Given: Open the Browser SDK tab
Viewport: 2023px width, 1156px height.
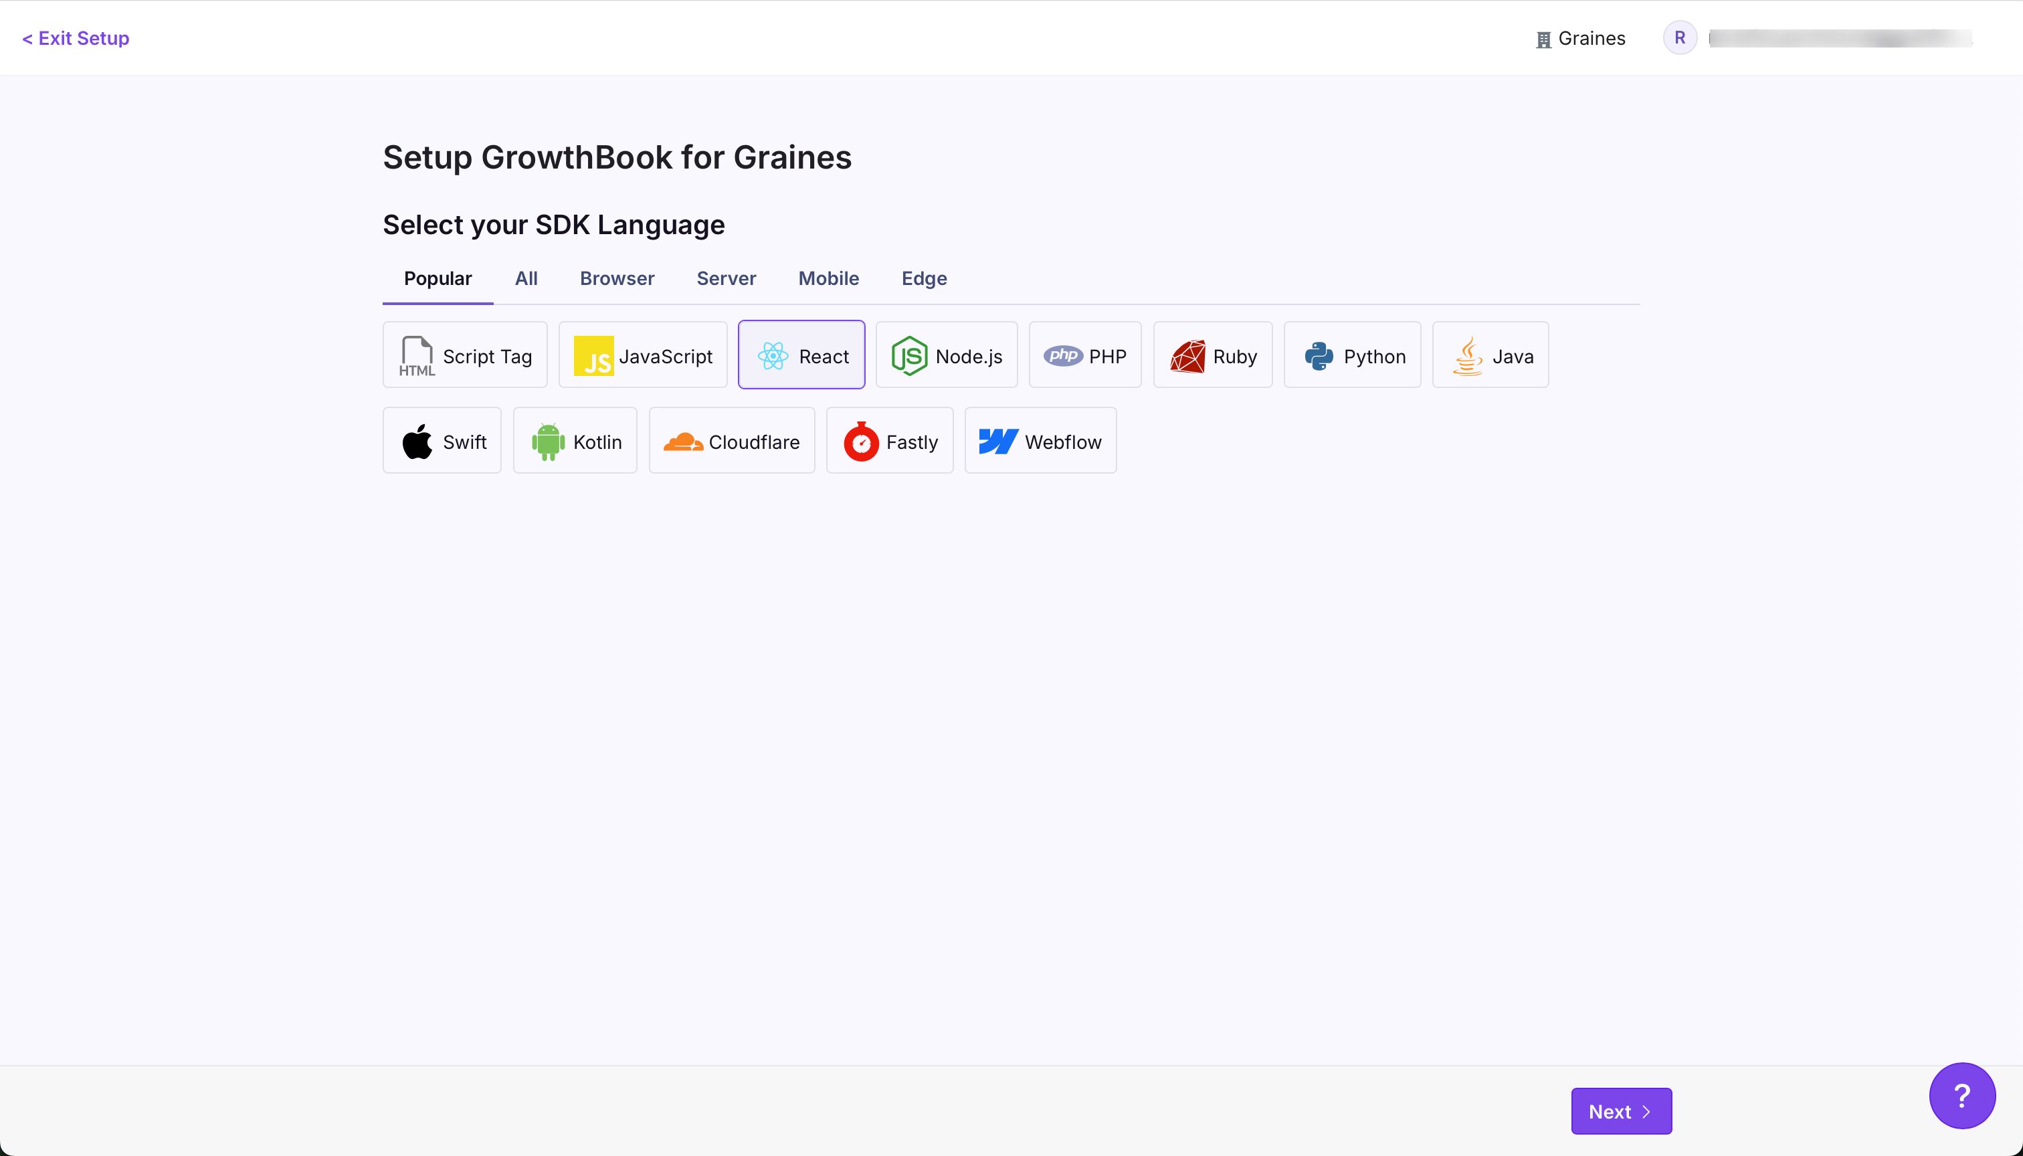Looking at the screenshot, I should pyautogui.click(x=617, y=278).
